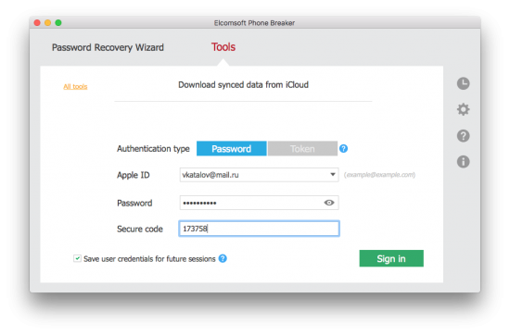Image resolution: width=510 pixels, height=335 pixels.
Task: Select Token authentication type
Action: (x=302, y=149)
